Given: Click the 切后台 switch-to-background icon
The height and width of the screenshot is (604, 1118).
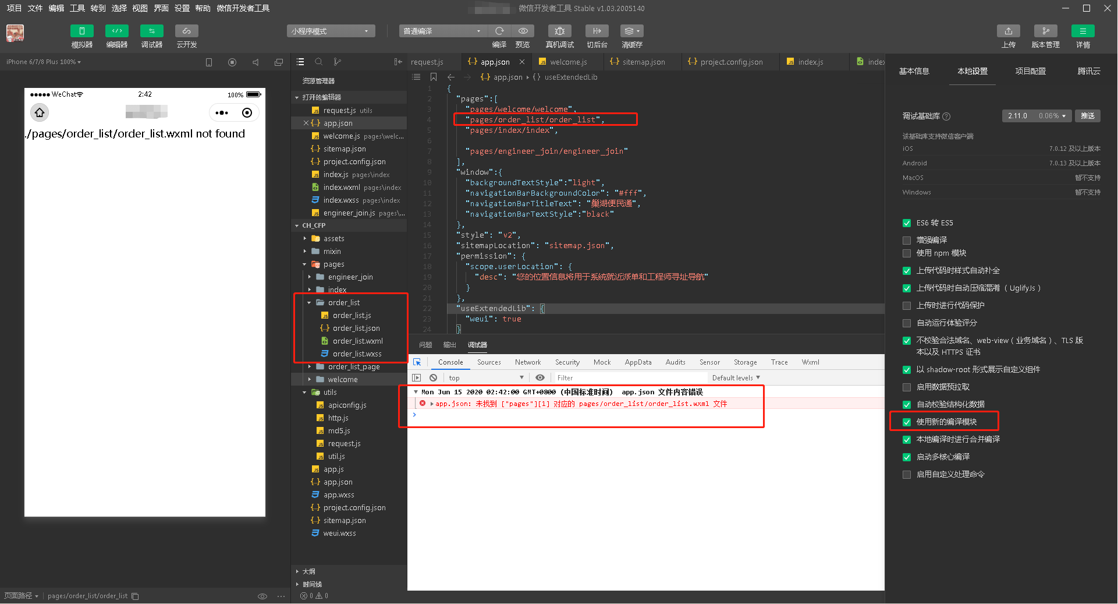Looking at the screenshot, I should pyautogui.click(x=597, y=31).
